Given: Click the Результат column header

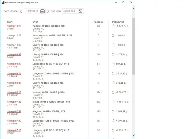Looking at the screenshot, I should click(118, 22).
